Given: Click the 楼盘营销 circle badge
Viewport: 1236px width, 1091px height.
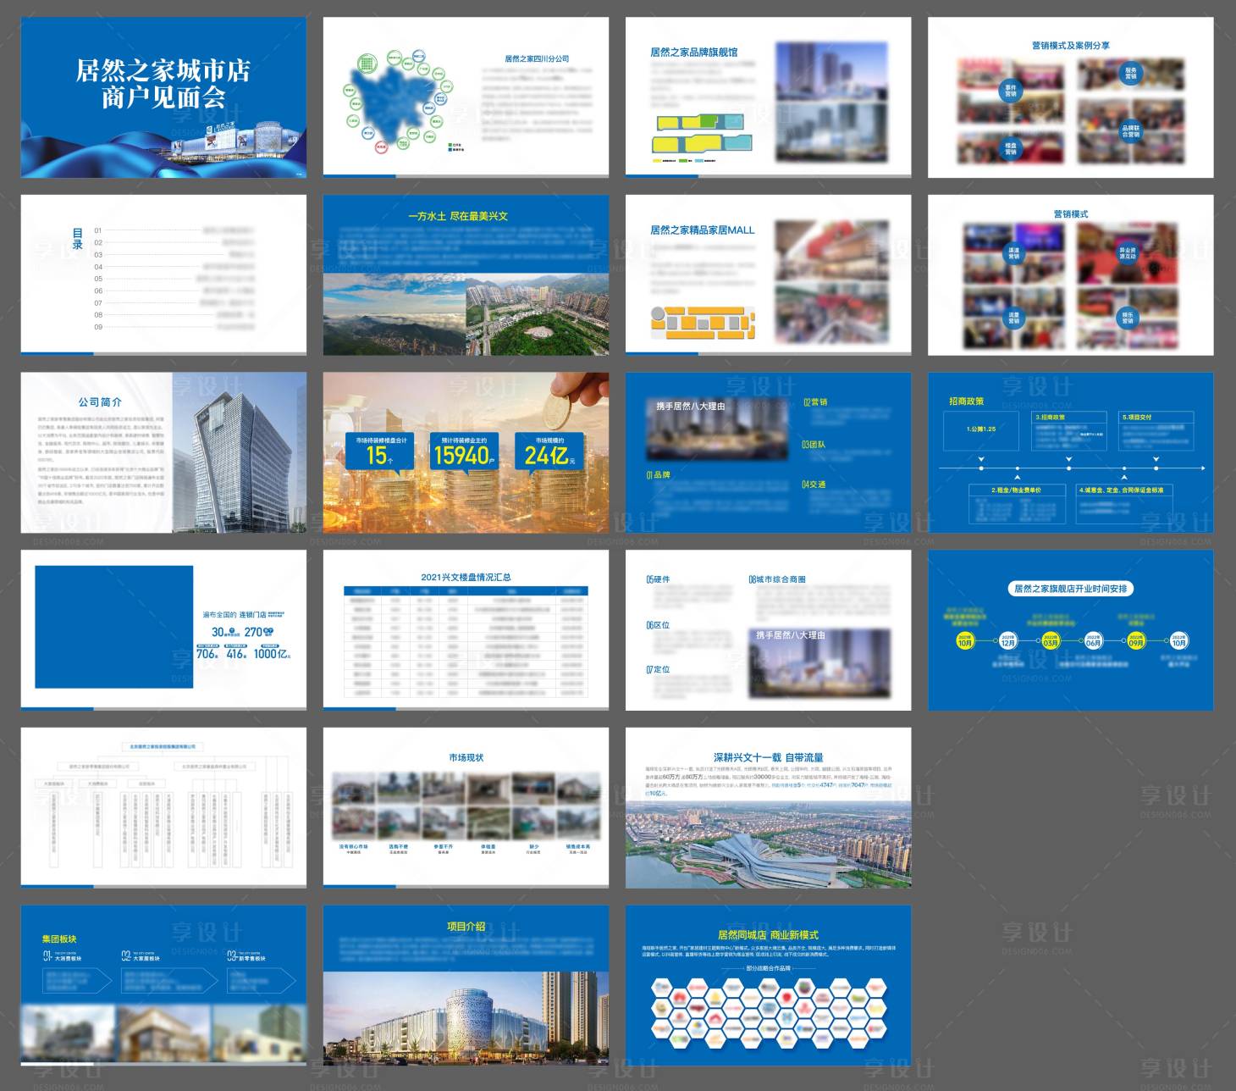Looking at the screenshot, I should click(1010, 147).
